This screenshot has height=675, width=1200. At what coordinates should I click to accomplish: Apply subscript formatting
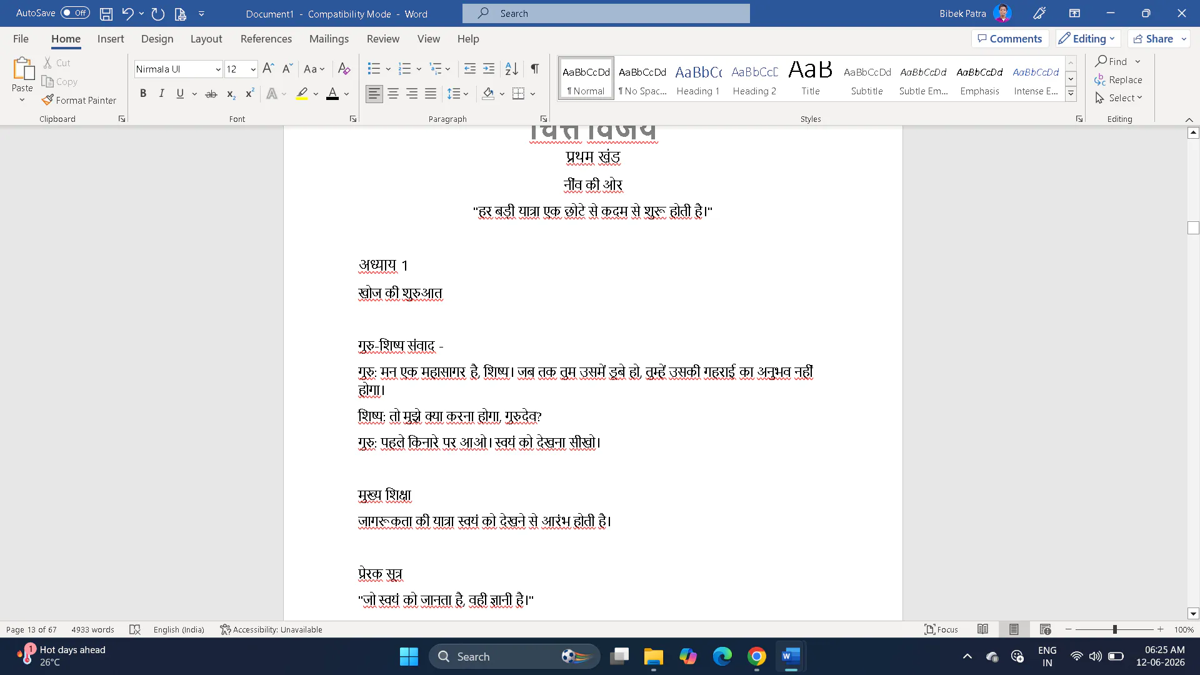coord(231,94)
